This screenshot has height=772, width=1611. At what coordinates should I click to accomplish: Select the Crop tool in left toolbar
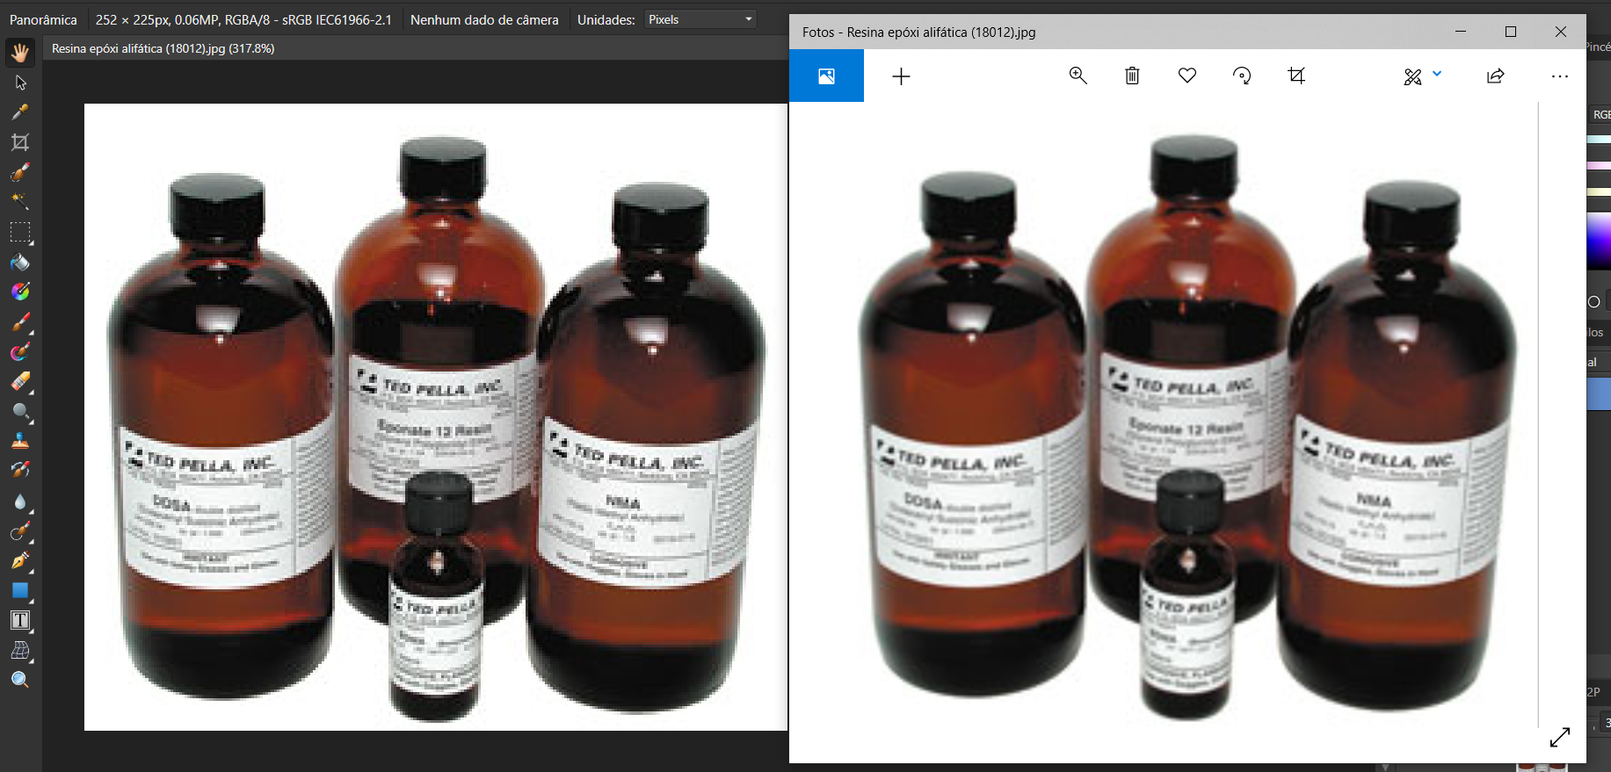20,142
